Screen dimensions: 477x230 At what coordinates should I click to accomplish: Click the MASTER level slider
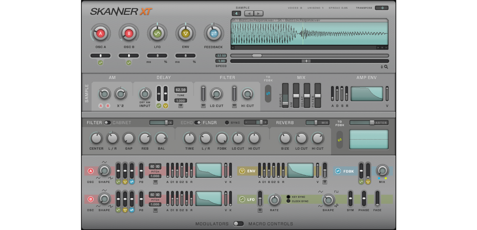coord(369,123)
